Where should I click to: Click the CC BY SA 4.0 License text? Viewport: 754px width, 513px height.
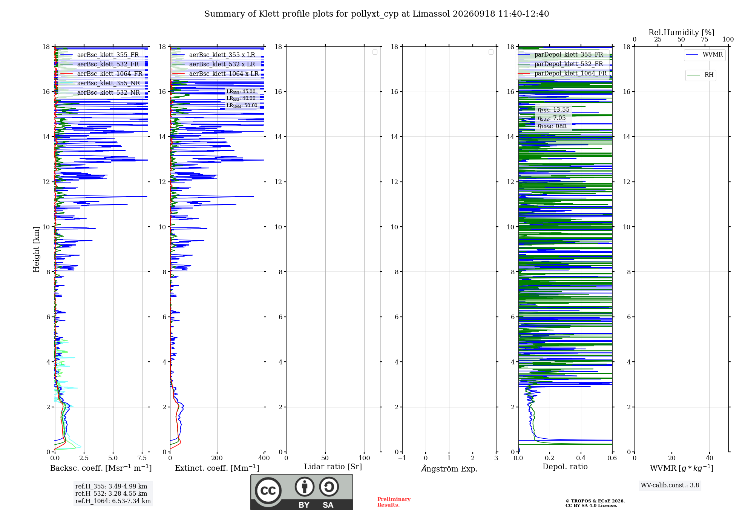pos(592,505)
